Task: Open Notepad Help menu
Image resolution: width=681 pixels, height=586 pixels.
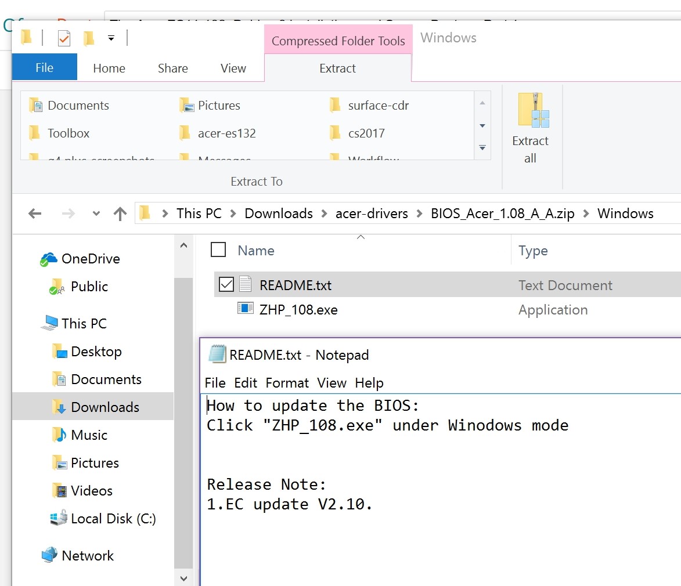Action: click(x=369, y=383)
